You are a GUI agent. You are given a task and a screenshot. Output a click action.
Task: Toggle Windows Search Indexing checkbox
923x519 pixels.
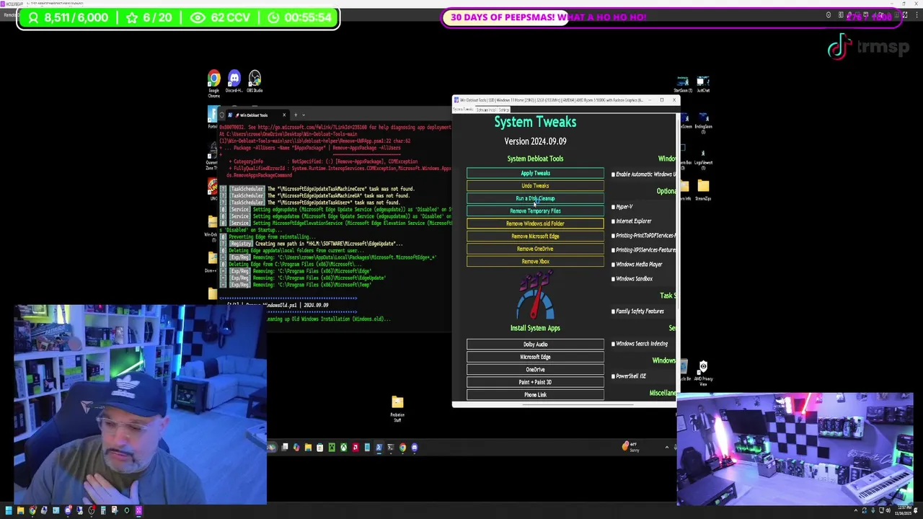pyautogui.click(x=614, y=344)
